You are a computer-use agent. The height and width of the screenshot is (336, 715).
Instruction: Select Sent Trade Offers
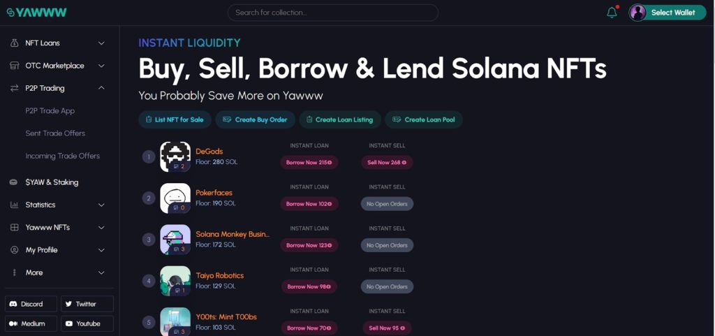55,133
